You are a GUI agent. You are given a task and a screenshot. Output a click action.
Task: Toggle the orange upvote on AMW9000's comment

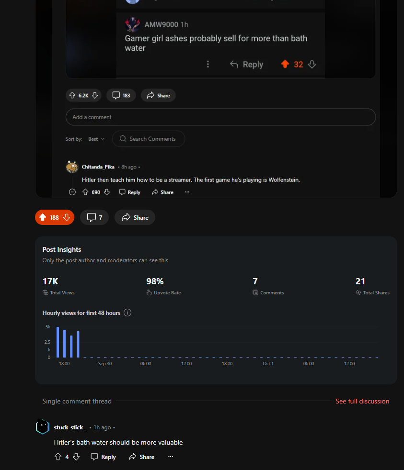(x=285, y=64)
